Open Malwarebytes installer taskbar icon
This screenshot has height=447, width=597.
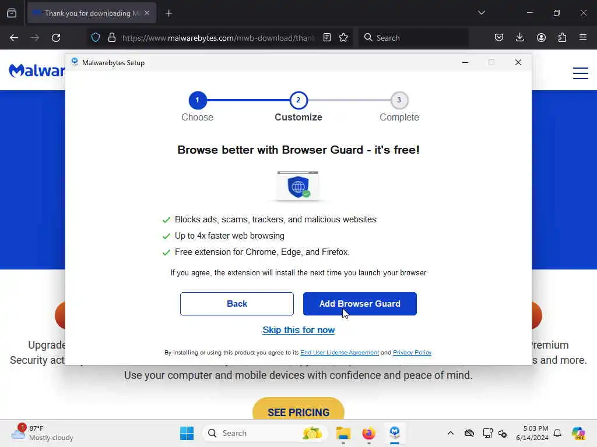(x=395, y=433)
